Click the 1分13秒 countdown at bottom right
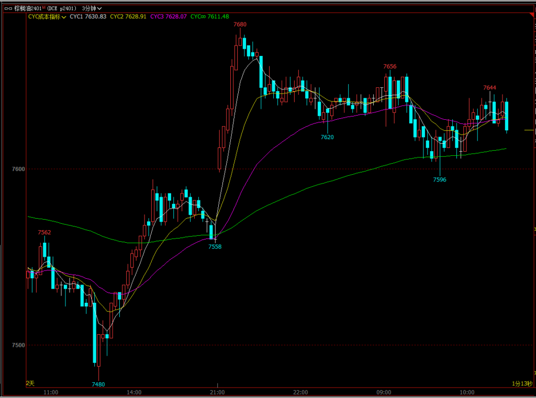The image size is (536, 398). point(522,384)
